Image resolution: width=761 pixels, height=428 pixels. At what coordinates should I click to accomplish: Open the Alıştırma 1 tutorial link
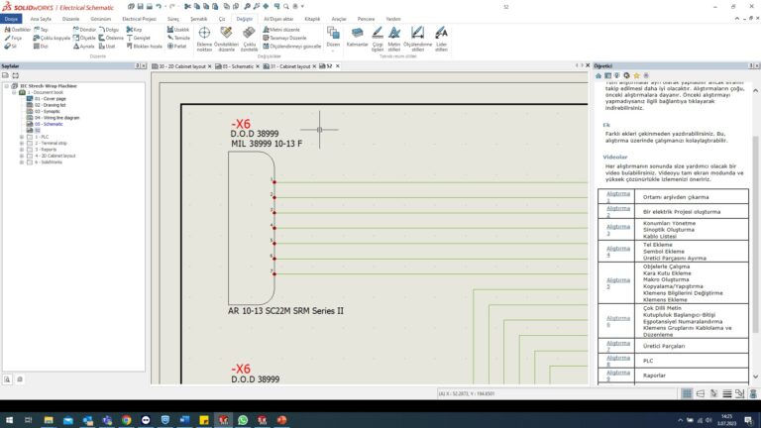(617, 198)
